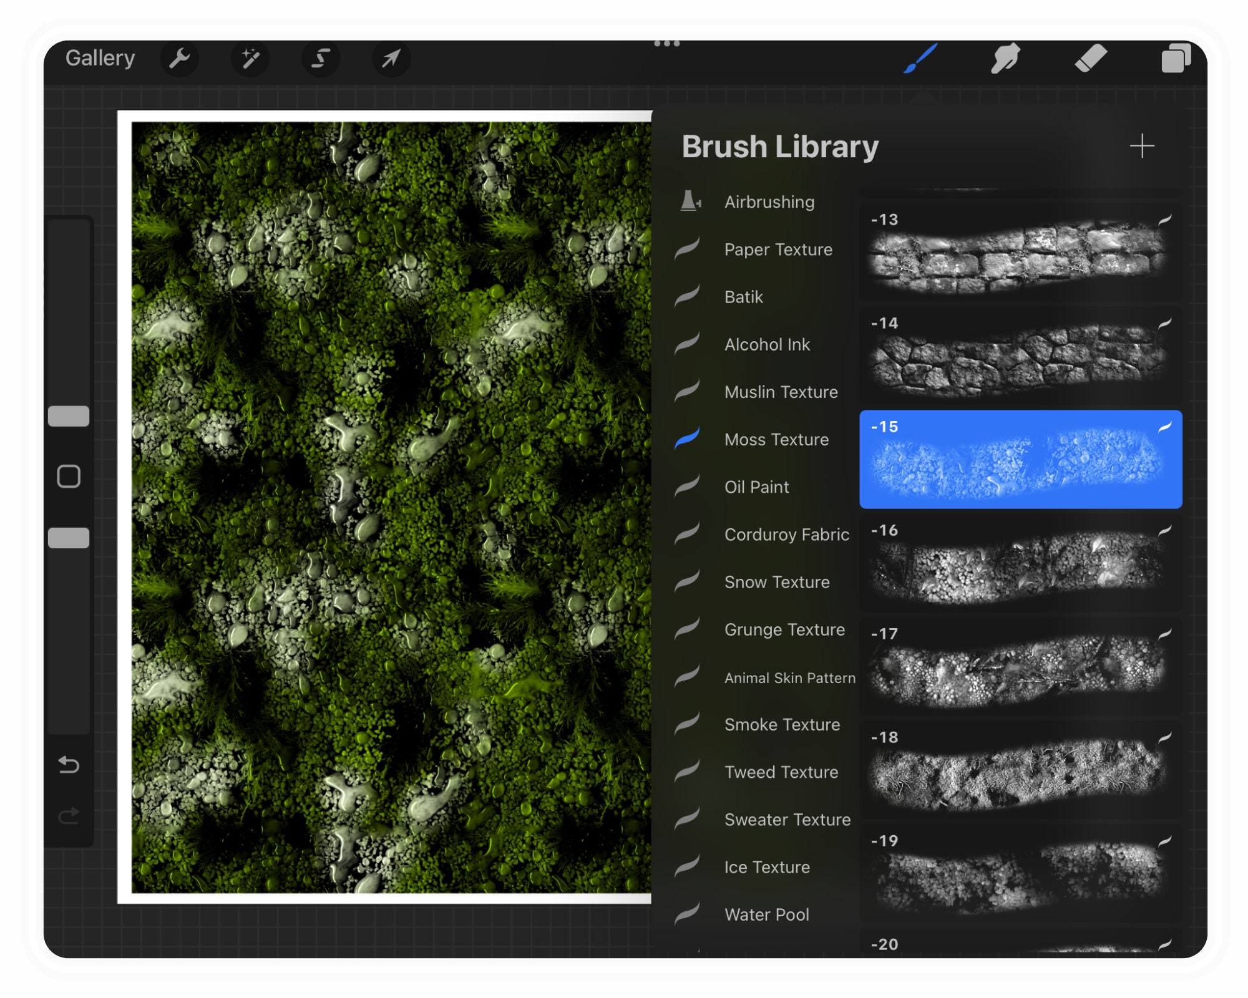The width and height of the screenshot is (1248, 998).
Task: Add a new brush with plus
Action: click(1142, 146)
